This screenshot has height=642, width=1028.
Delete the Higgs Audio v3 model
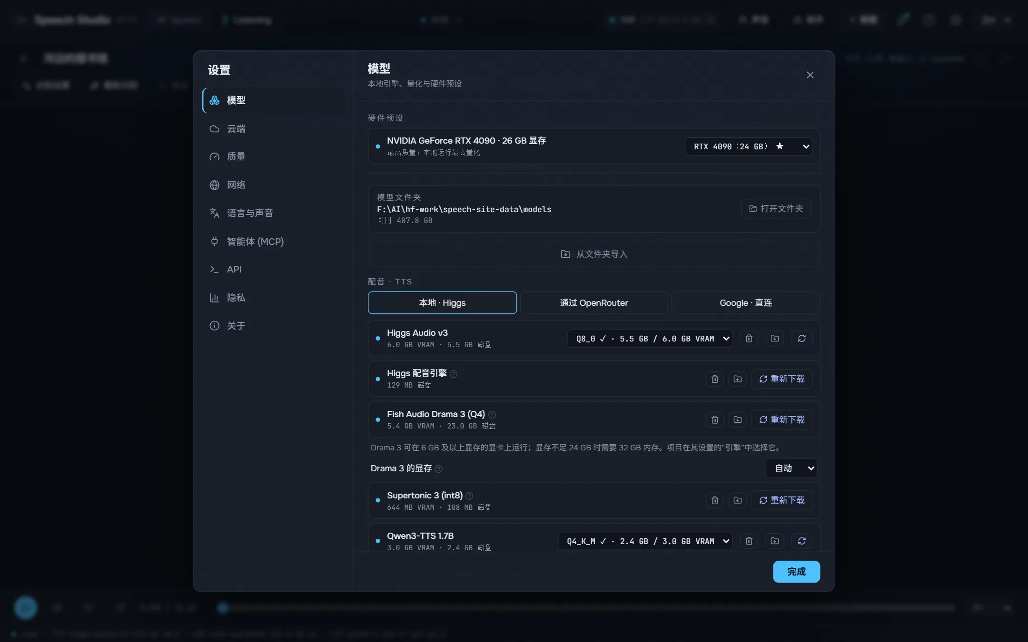pyautogui.click(x=749, y=339)
